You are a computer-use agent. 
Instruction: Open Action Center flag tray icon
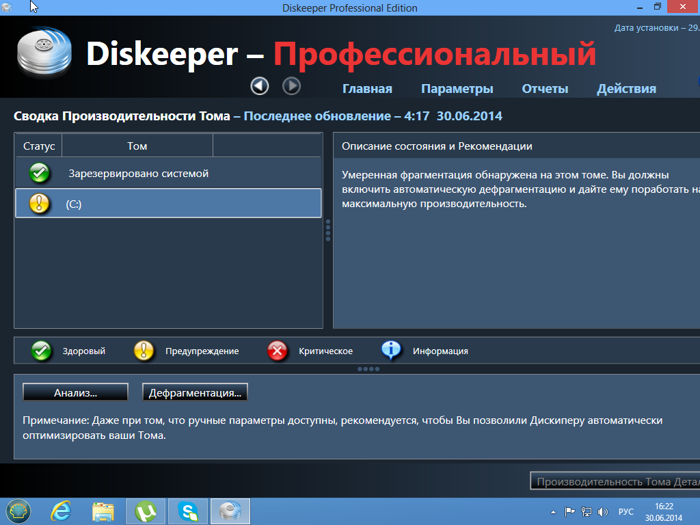click(x=569, y=512)
